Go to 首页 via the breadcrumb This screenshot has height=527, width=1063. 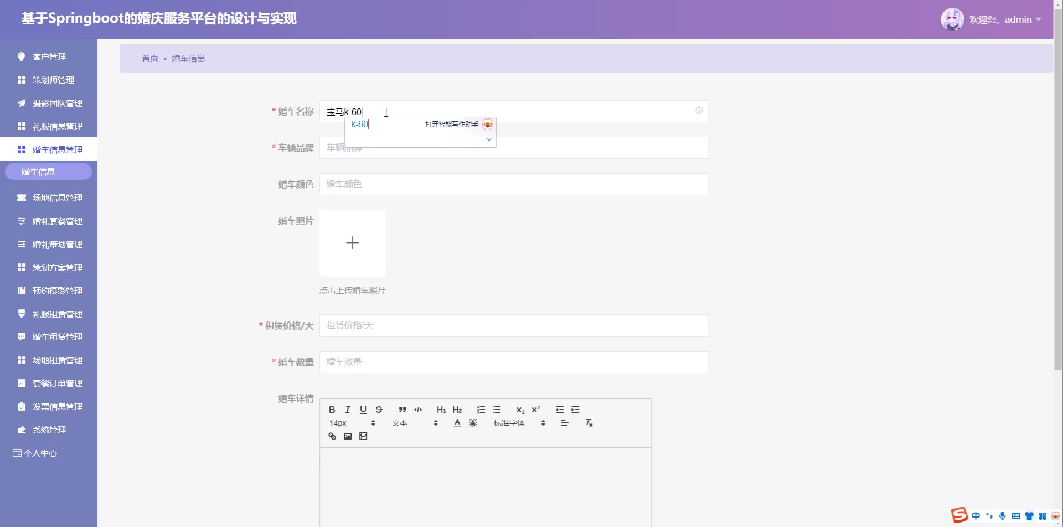click(x=149, y=58)
